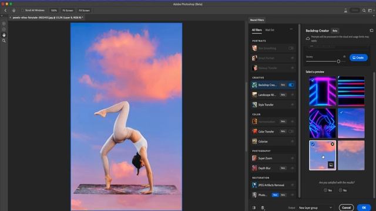Image resolution: width=376 pixels, height=211 pixels.
Task: Download the Colorize filter
Action: [293, 142]
